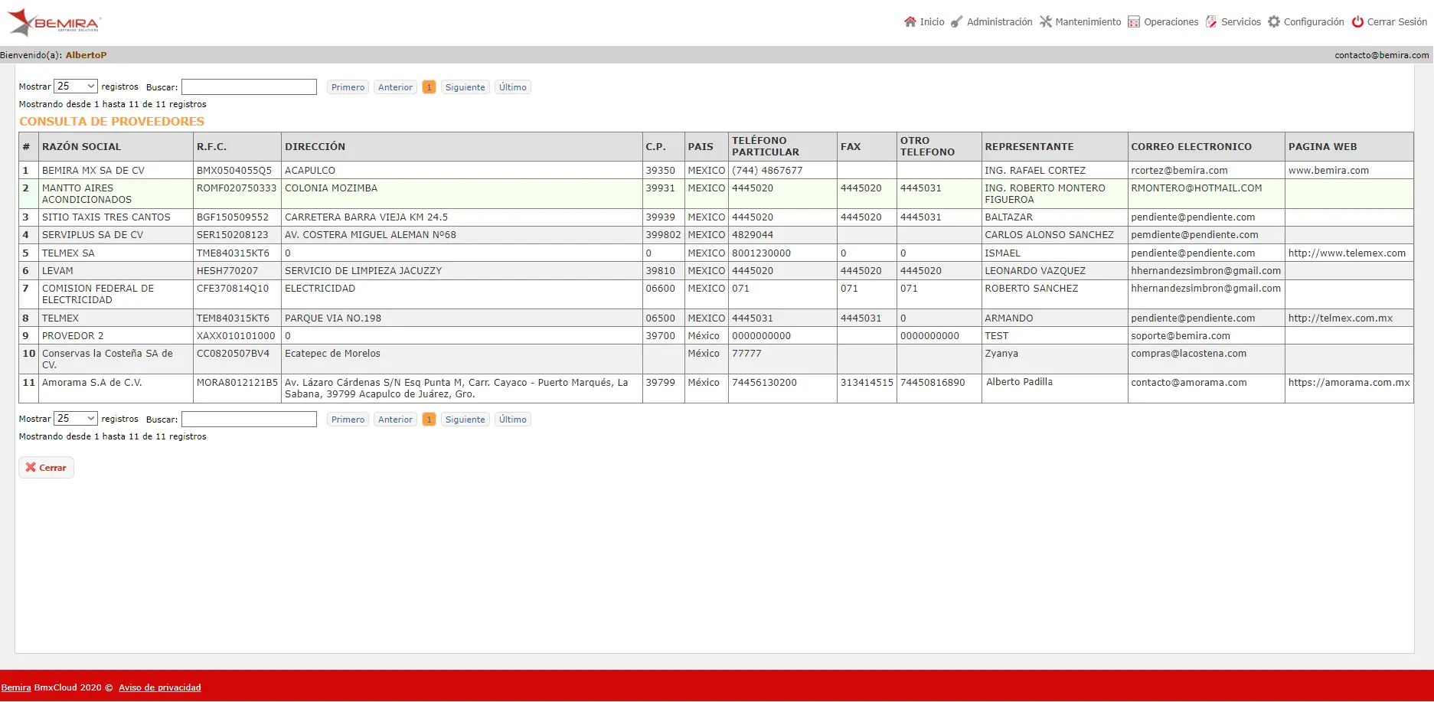Jump to Último in the bottom pagination
Image resolution: width=1434 pixels, height=702 pixels.
[x=513, y=420]
